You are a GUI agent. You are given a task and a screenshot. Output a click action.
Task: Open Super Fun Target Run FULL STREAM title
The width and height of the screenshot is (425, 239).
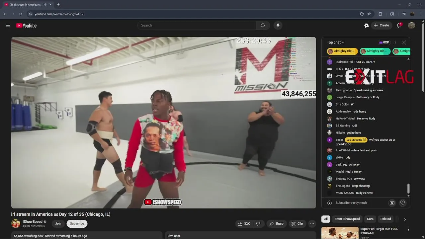(x=379, y=231)
